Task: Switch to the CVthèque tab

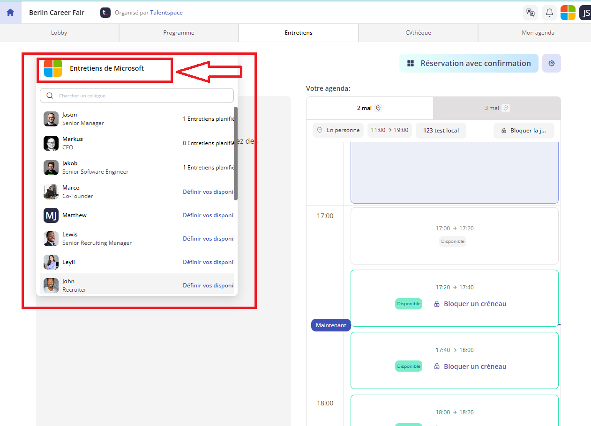Action: coord(418,33)
